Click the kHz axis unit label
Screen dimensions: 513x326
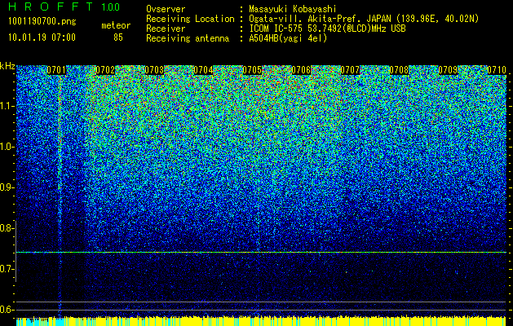coord(7,66)
